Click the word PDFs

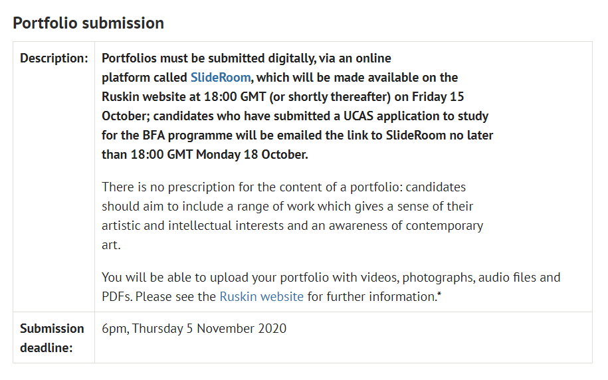pos(117,296)
